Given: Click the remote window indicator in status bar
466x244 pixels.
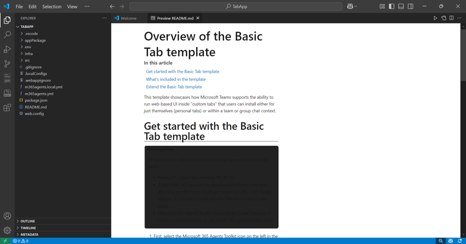Looking at the screenshot, I should (5, 241).
